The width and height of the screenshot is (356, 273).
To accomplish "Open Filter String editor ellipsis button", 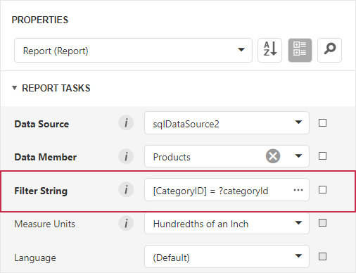I will (x=298, y=190).
